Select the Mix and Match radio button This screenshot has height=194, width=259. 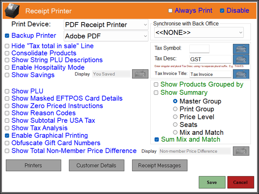click(x=175, y=132)
